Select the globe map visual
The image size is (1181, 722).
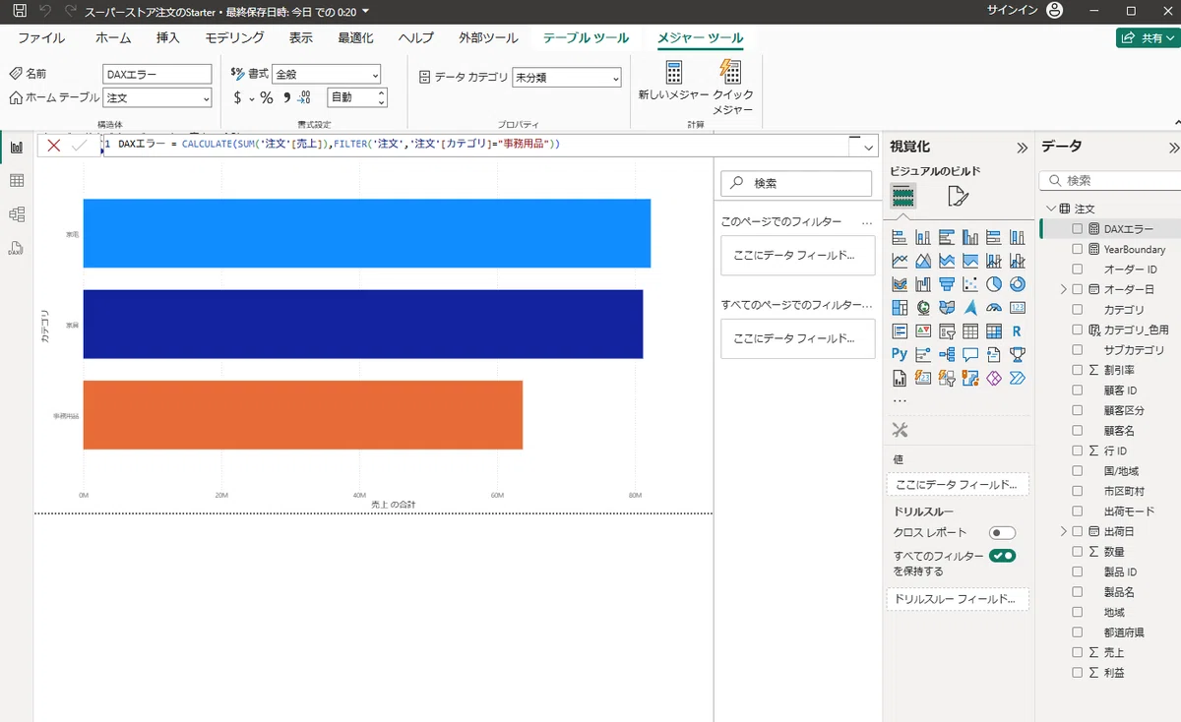[x=923, y=308]
